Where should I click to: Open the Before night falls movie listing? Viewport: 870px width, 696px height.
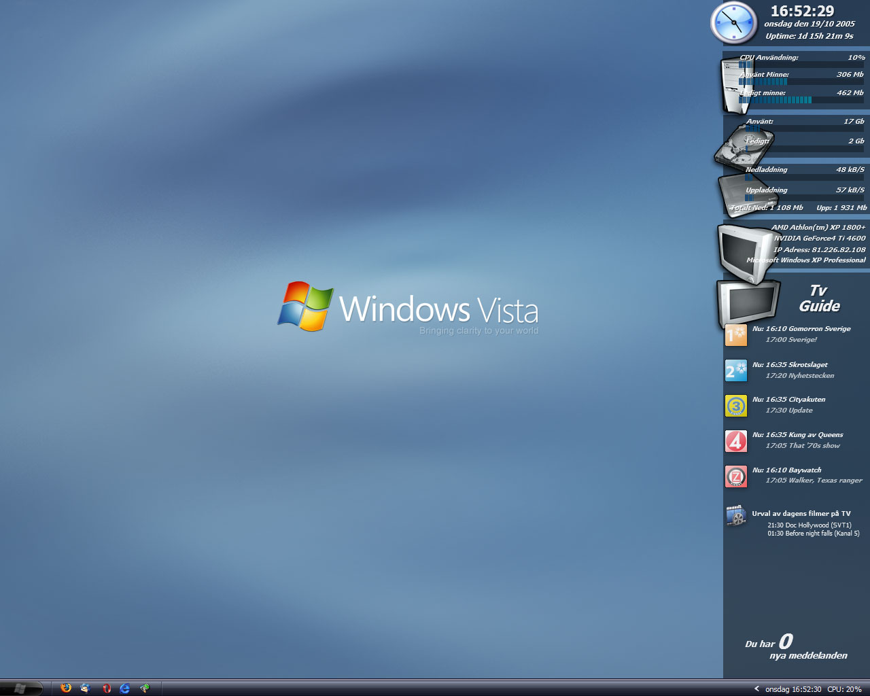813,534
